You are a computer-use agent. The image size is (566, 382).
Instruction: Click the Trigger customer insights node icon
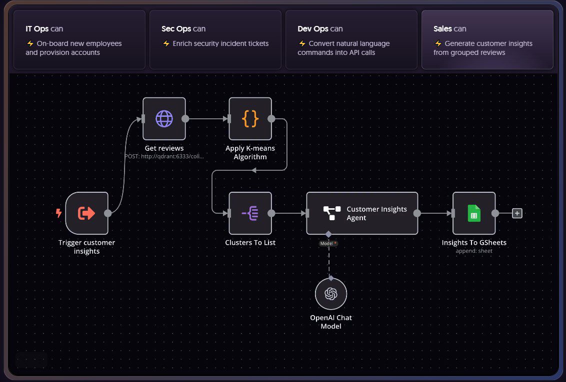(86, 213)
